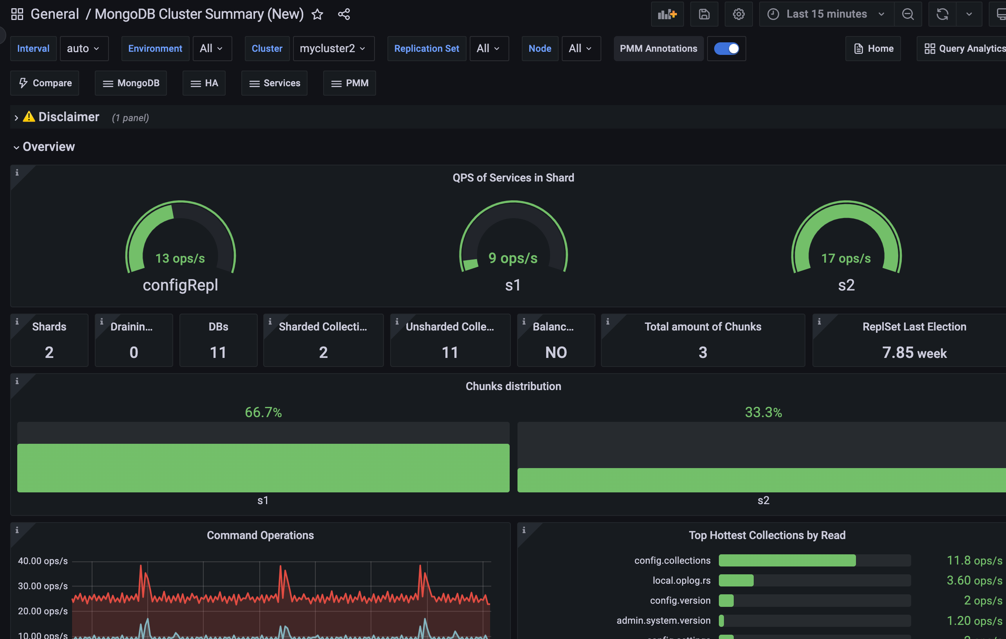Star this dashboard as favorite

click(317, 14)
